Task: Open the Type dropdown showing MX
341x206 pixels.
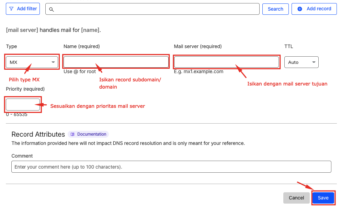Action: 32,62
